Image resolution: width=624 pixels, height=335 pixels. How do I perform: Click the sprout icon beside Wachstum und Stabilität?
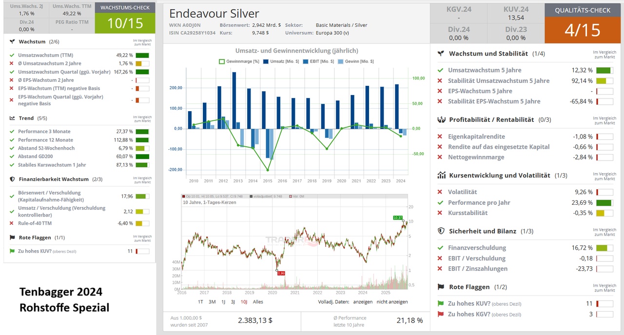[440, 54]
